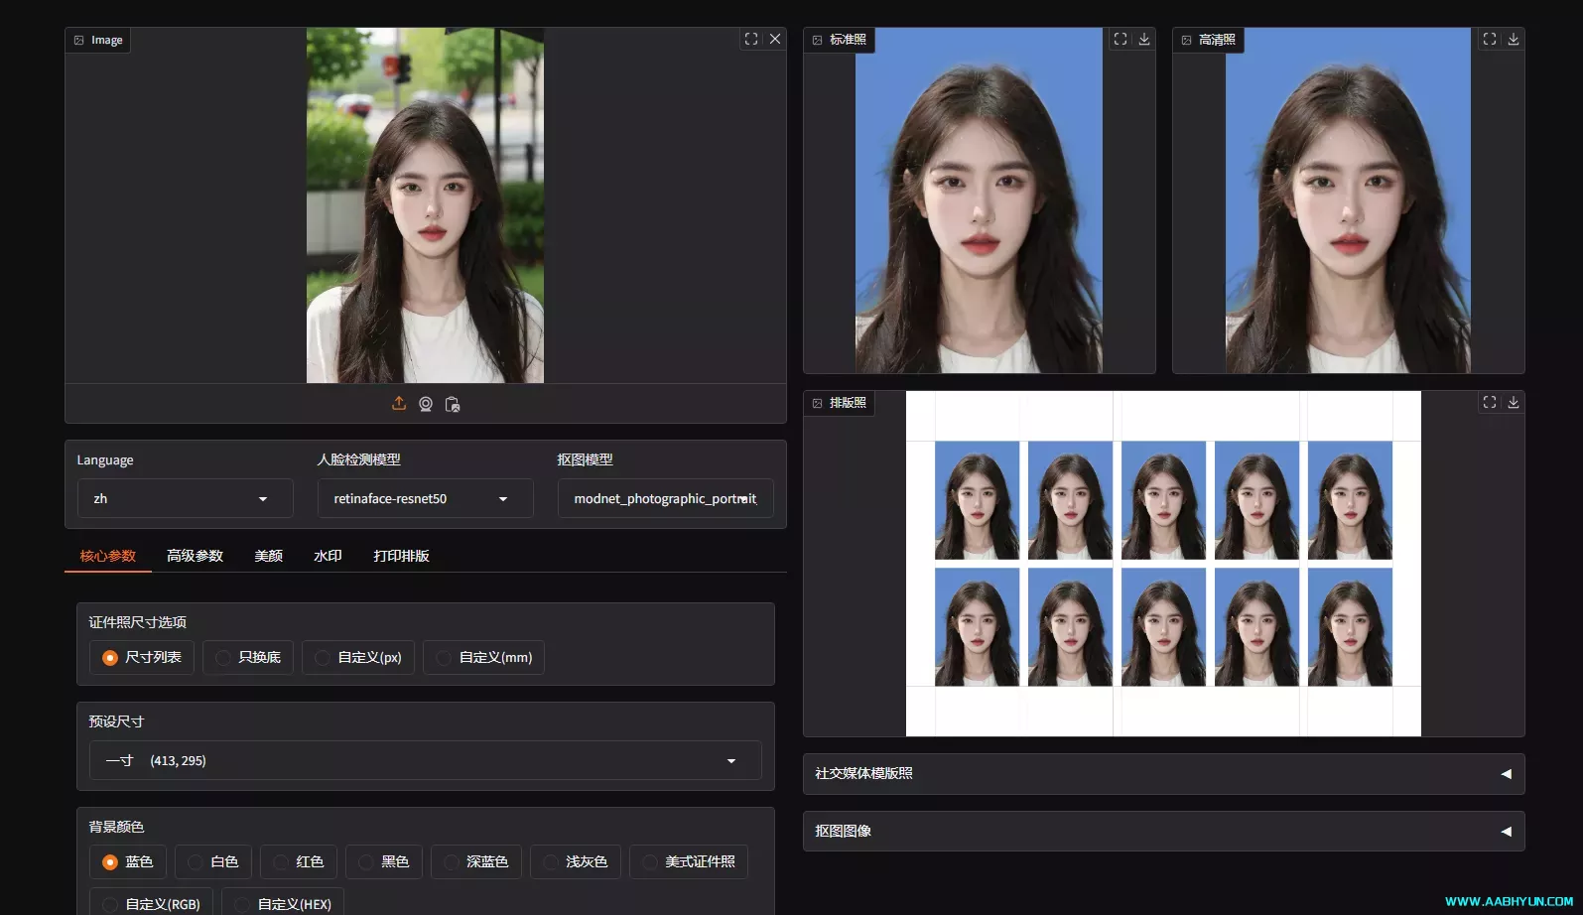Image resolution: width=1583 pixels, height=915 pixels.
Task: Click the upload image icon under the input photo
Action: tap(399, 404)
